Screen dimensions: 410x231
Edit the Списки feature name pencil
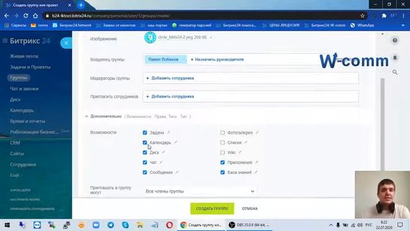(x=246, y=142)
